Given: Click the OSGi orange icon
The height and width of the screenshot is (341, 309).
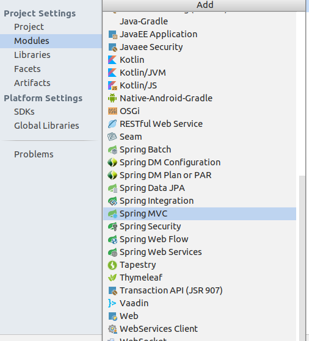Looking at the screenshot, I should [112, 111].
